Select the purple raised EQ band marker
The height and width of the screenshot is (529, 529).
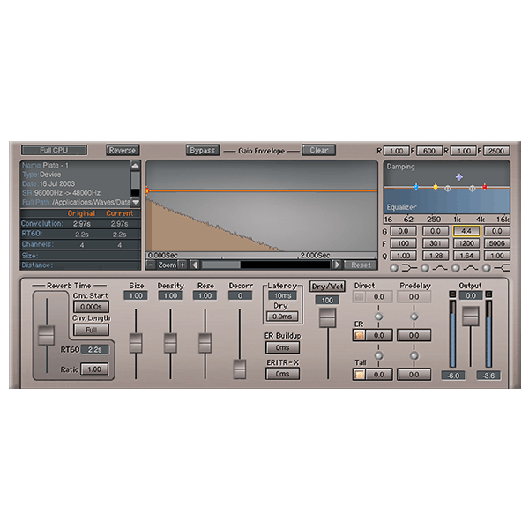[x=458, y=177]
